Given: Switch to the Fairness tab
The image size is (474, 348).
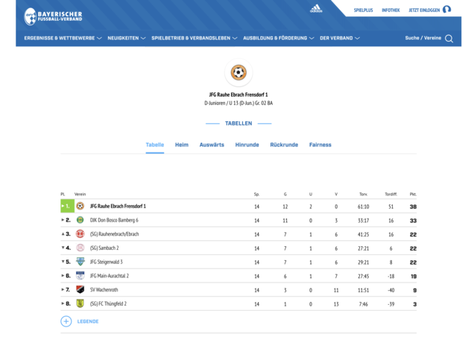Looking at the screenshot, I should click(x=320, y=145).
